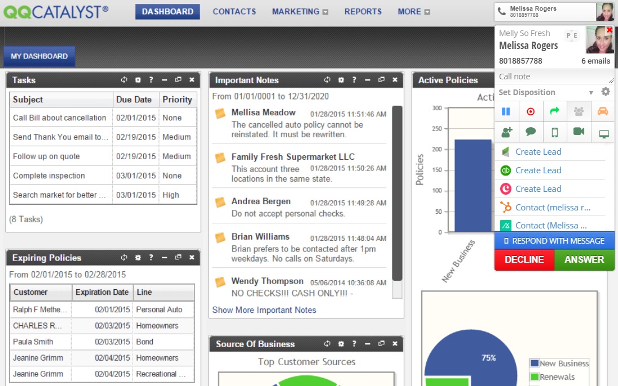Expand the Marketing menu dropdown arrow

pyautogui.click(x=325, y=12)
